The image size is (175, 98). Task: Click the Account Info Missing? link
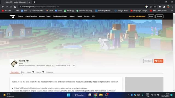(x=137, y=16)
